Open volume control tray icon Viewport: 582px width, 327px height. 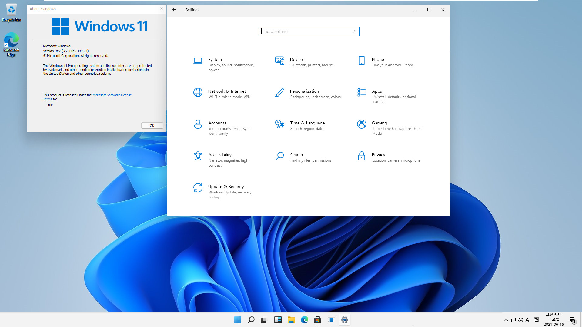pos(520,320)
